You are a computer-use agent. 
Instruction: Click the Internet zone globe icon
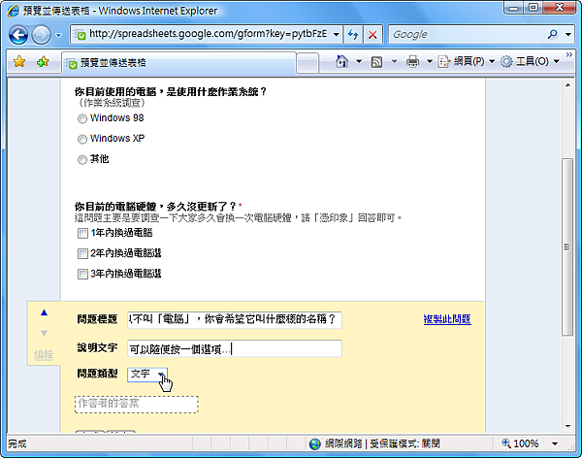[314, 443]
